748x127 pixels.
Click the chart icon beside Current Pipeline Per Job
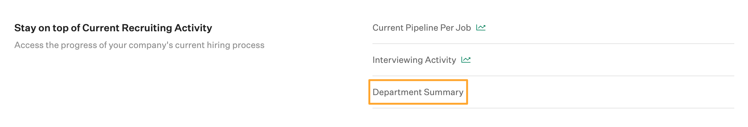point(481,28)
